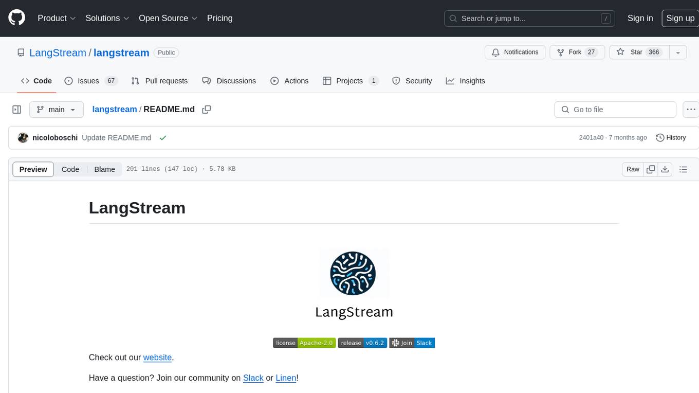
Task: Click the Issues count 67 badge
Action: point(111,81)
